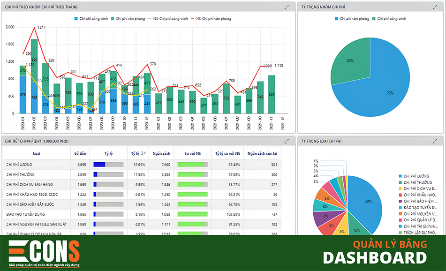
Task: Sort table by the 'Ngân sách' column header
Action: [161, 154]
